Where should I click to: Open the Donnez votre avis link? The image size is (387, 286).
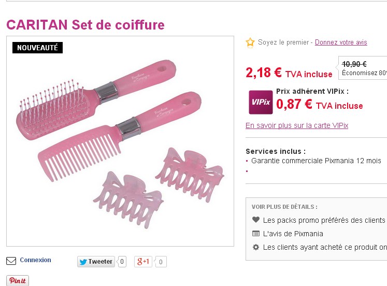pyautogui.click(x=341, y=42)
